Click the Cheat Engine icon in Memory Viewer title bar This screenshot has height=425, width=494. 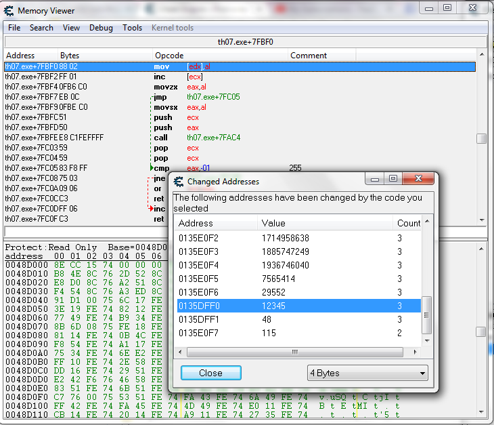click(x=9, y=11)
